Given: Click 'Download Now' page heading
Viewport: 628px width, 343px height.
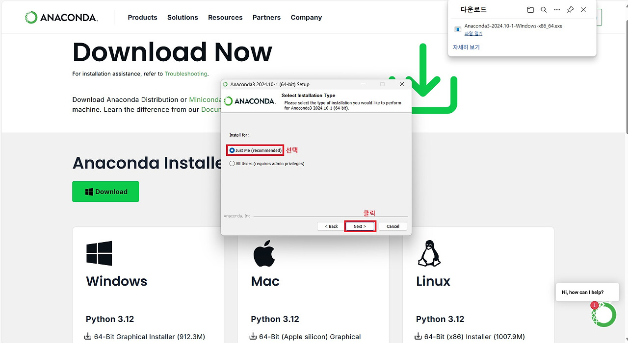Looking at the screenshot, I should click(172, 52).
